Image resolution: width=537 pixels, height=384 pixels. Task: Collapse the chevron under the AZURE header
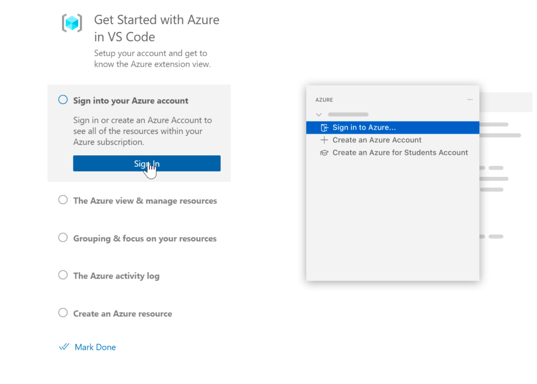click(x=318, y=114)
